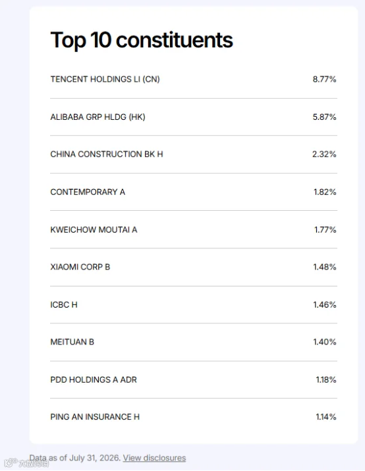This screenshot has height=471, width=365.
Task: Click the watermark logo icon
Action: click(x=11, y=462)
